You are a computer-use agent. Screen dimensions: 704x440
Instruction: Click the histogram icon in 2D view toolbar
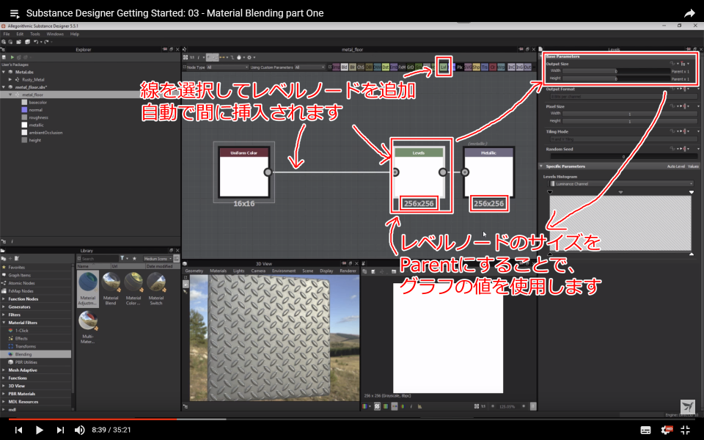click(419, 406)
